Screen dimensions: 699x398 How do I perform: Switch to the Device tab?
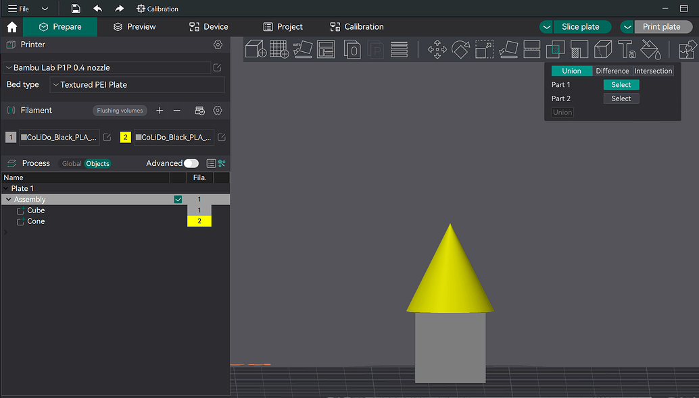(x=209, y=27)
